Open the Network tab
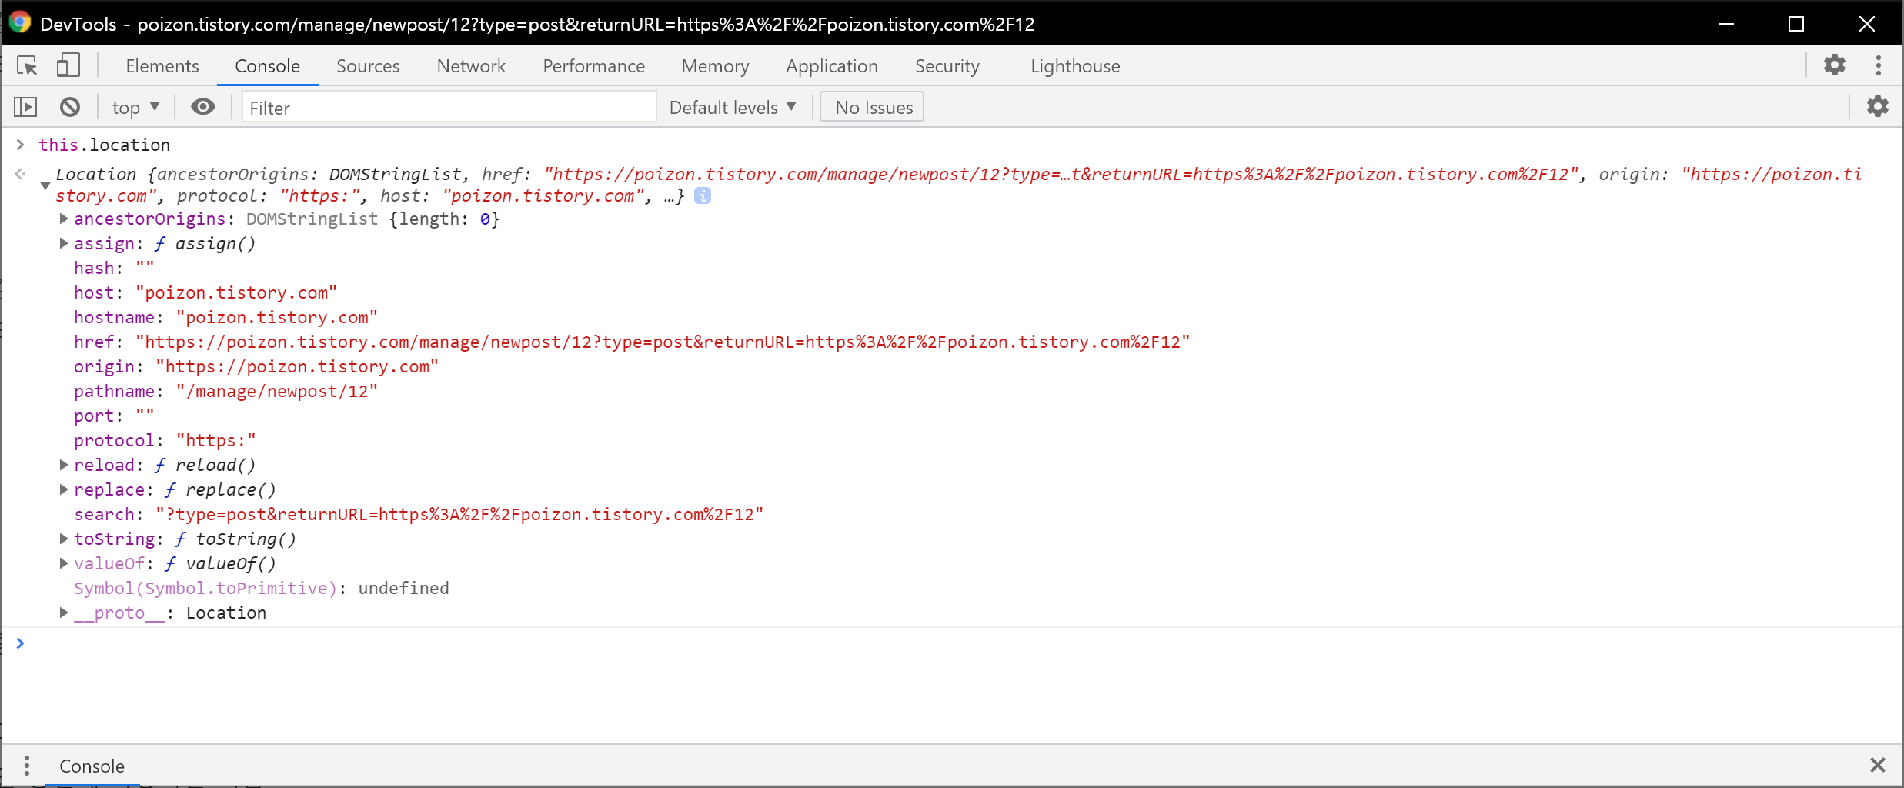The image size is (1904, 788). tap(471, 66)
